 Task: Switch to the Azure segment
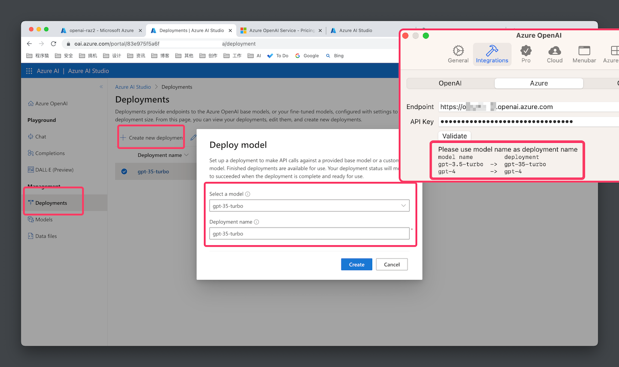click(539, 83)
